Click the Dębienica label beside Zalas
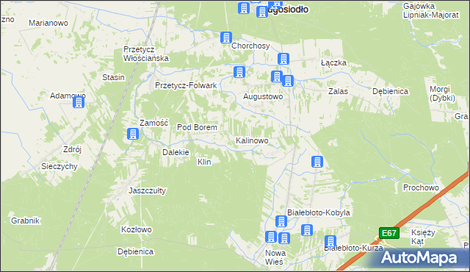This screenshot has width=470, height=272. 390,91
